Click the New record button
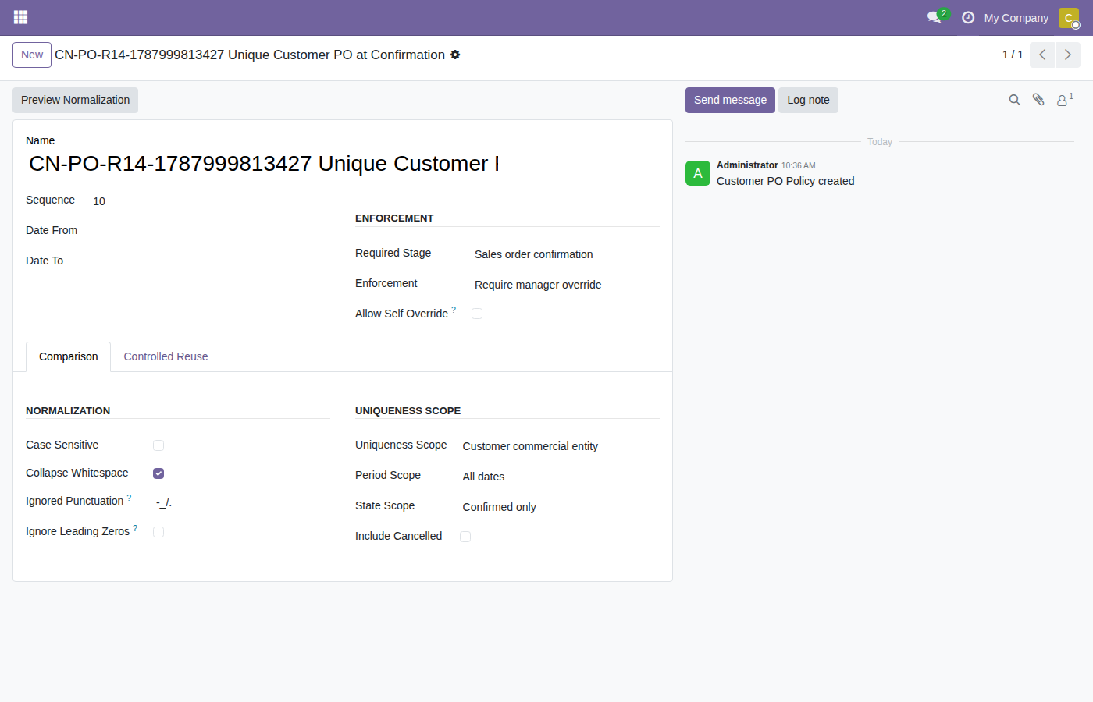 (32, 55)
